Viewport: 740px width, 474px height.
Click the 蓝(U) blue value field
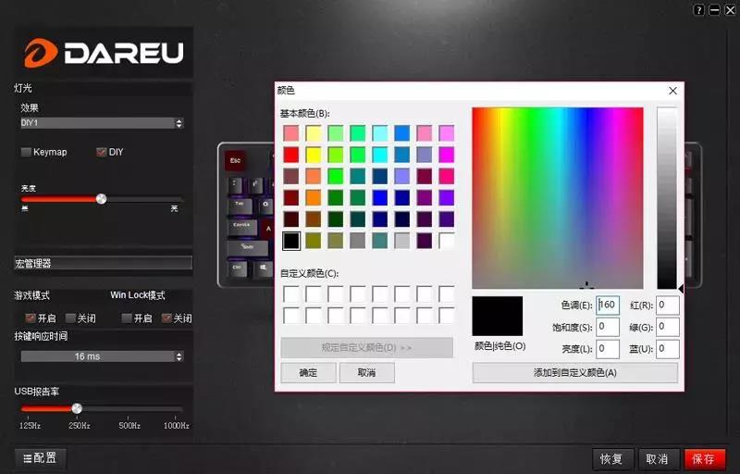point(667,349)
